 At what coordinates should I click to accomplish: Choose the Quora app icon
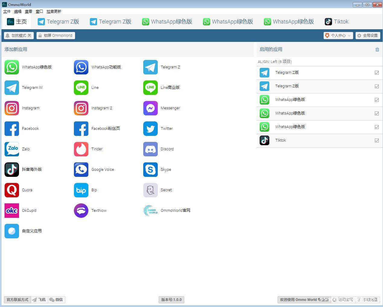pyautogui.click(x=12, y=190)
